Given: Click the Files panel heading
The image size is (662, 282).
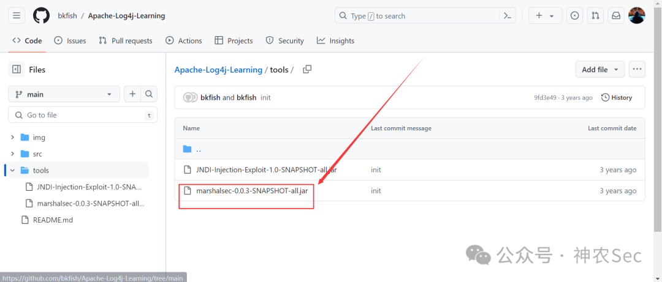Looking at the screenshot, I should pos(37,70).
